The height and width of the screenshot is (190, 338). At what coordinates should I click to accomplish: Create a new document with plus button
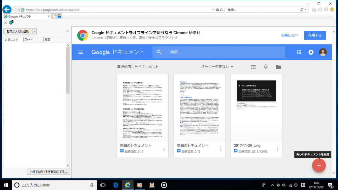[319, 165]
